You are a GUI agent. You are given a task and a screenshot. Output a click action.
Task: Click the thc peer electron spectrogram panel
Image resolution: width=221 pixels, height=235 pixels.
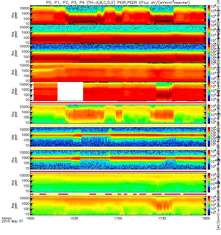(x=118, y=53)
